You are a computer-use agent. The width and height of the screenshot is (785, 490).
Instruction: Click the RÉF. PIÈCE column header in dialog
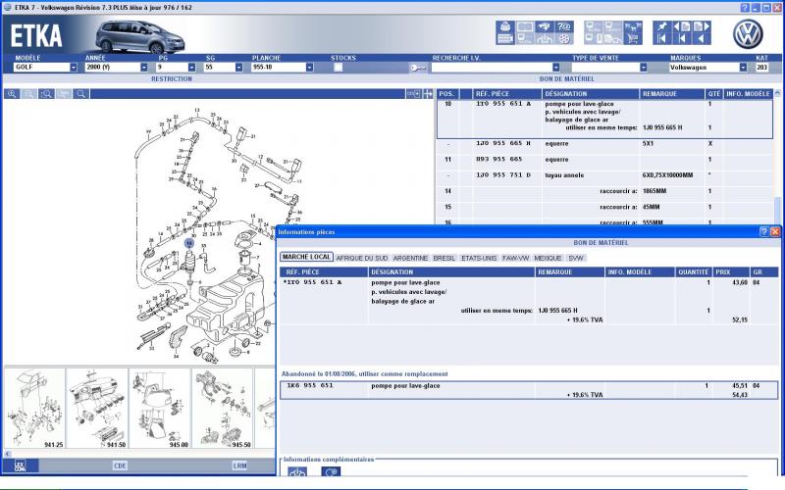point(324,272)
